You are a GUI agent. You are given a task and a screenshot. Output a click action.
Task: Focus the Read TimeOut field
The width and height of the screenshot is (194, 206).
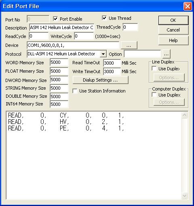[112, 63]
